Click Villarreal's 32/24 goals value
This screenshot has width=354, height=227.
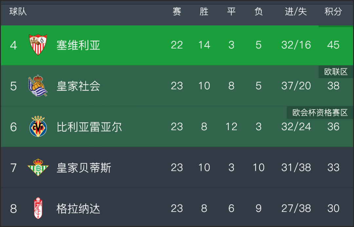pos(296,127)
